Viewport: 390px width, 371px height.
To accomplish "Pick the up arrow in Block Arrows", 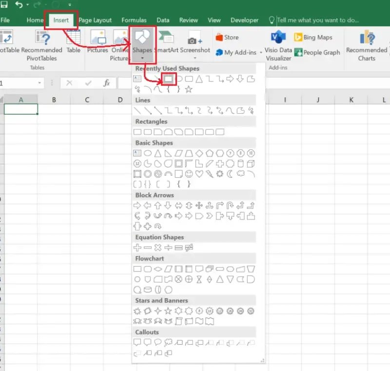I will 157,206.
